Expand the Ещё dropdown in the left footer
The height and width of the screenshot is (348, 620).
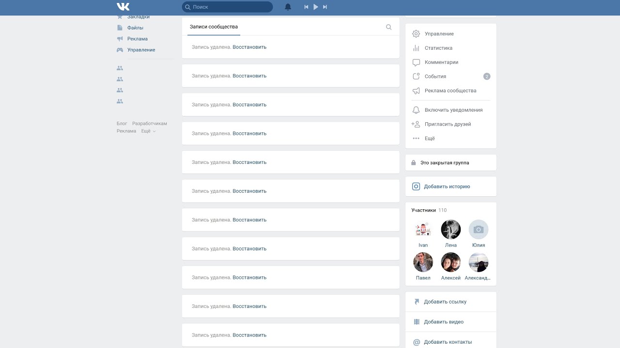[x=148, y=131]
